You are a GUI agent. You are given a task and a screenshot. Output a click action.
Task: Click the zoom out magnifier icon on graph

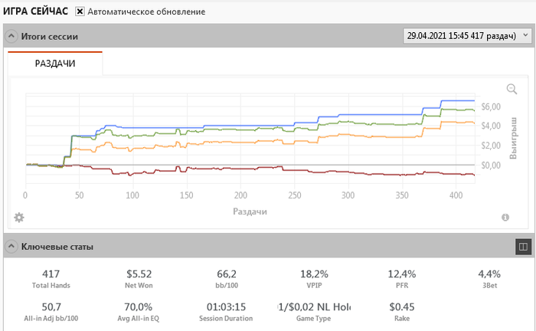click(x=511, y=89)
